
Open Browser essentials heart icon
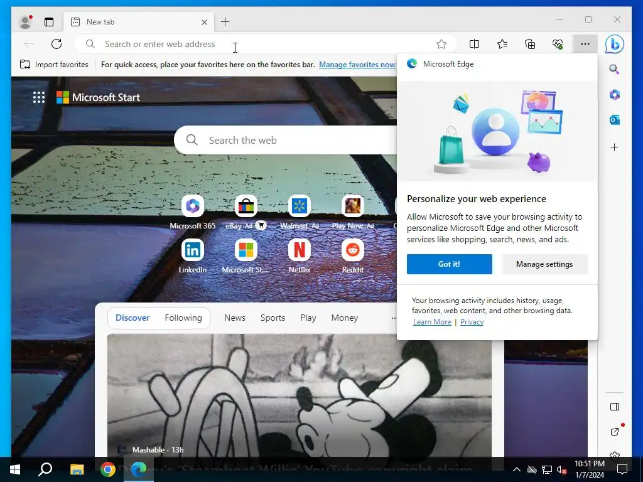(x=558, y=44)
